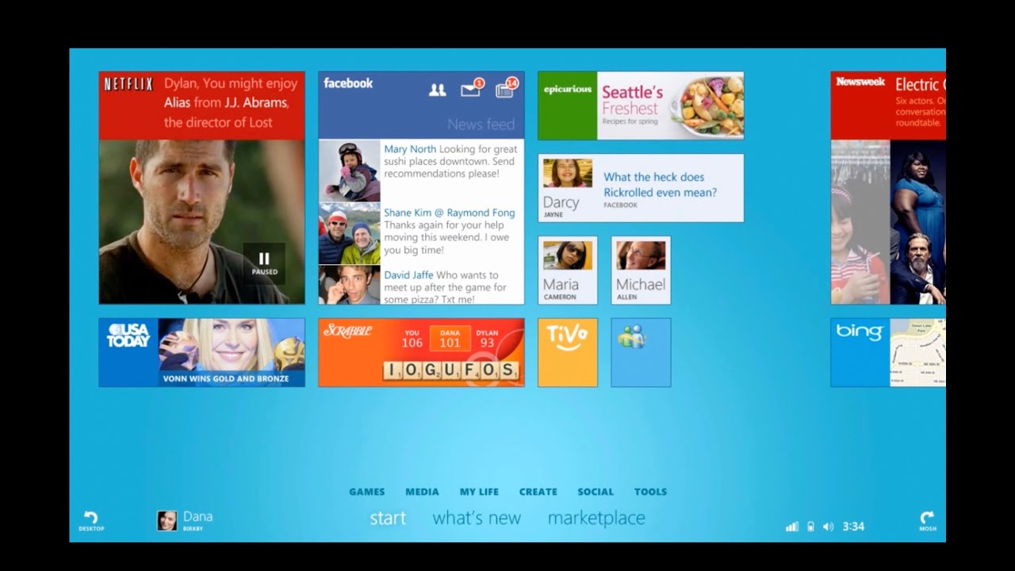1015x571 pixels.
Task: Open the Bing map thumbnail
Action: click(917, 352)
